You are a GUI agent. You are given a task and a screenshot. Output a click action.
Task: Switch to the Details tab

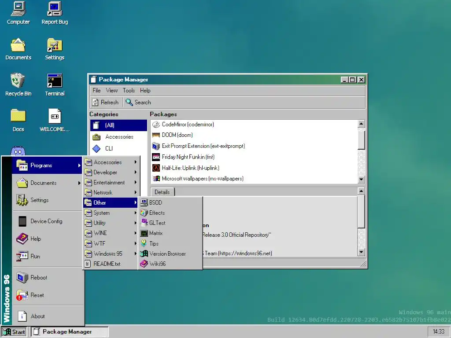pyautogui.click(x=162, y=192)
